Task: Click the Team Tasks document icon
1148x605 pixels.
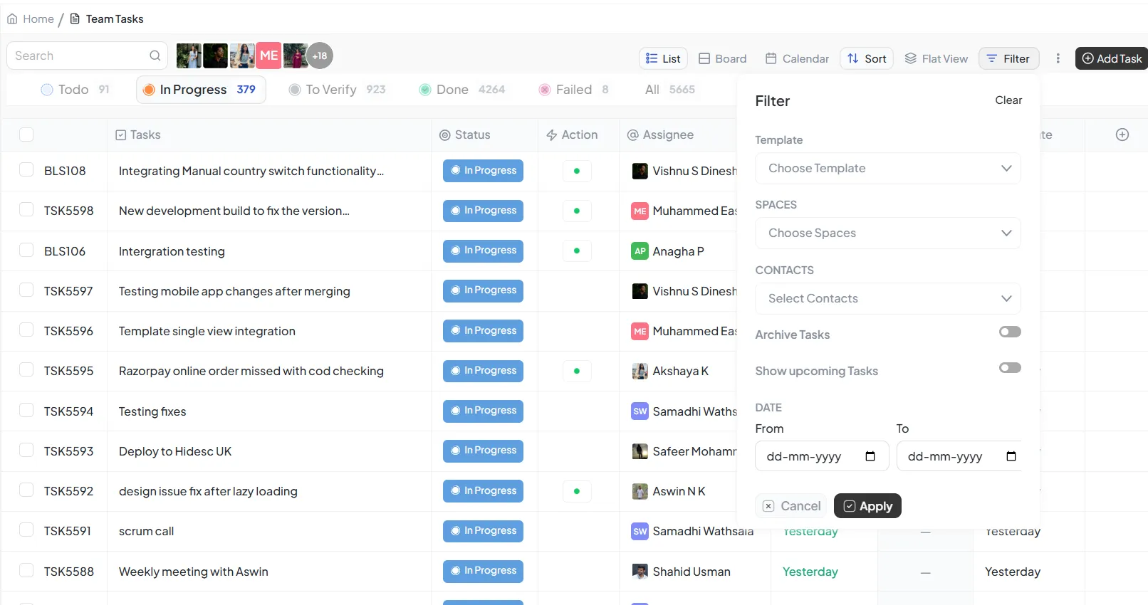Action: coord(75,19)
